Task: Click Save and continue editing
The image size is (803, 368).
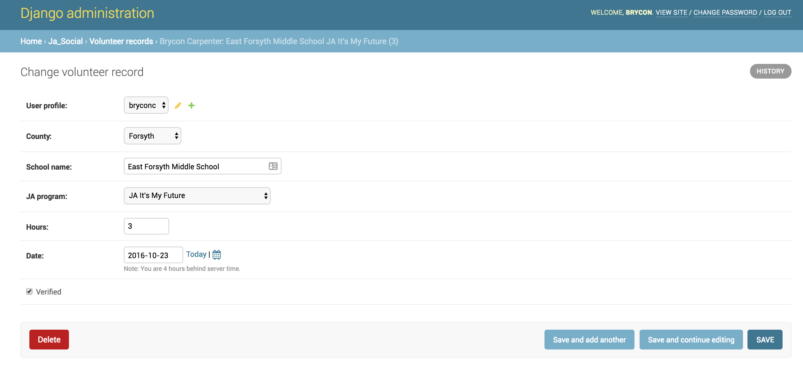Action: (x=691, y=340)
